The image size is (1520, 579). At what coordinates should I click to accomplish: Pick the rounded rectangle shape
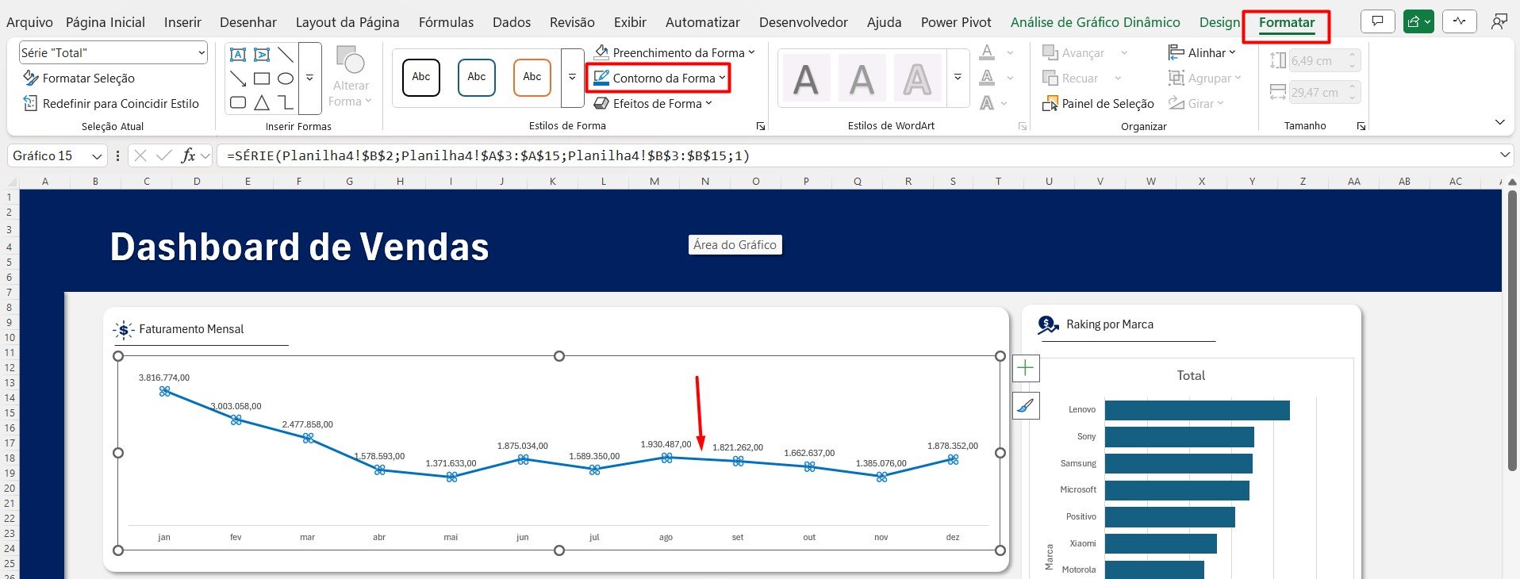[237, 102]
